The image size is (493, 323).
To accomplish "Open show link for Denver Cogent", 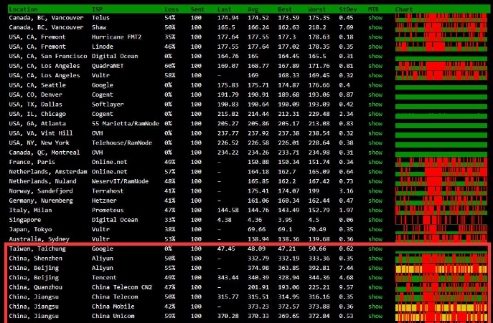I will [x=375, y=95].
